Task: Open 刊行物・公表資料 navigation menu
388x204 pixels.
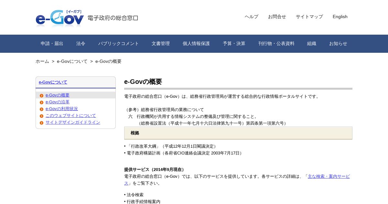Action: point(276,43)
